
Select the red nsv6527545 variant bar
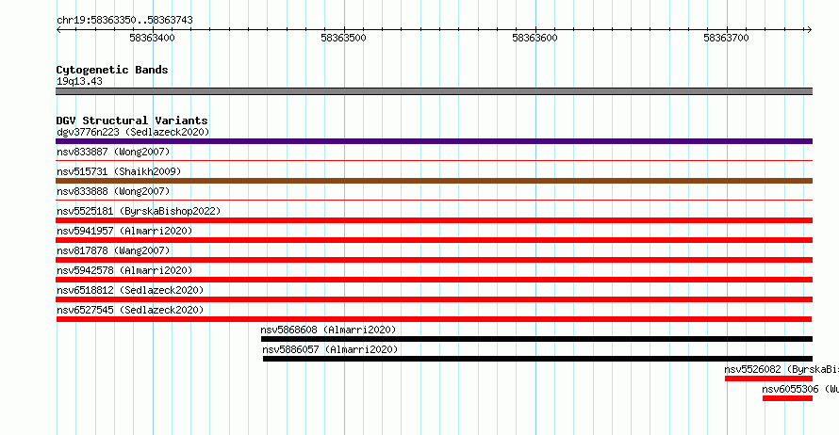(434, 319)
